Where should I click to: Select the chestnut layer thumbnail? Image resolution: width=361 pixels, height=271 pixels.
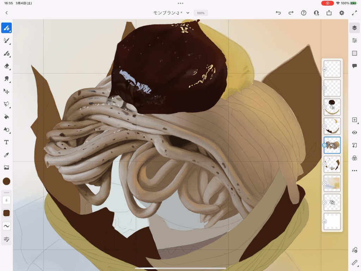(x=332, y=107)
